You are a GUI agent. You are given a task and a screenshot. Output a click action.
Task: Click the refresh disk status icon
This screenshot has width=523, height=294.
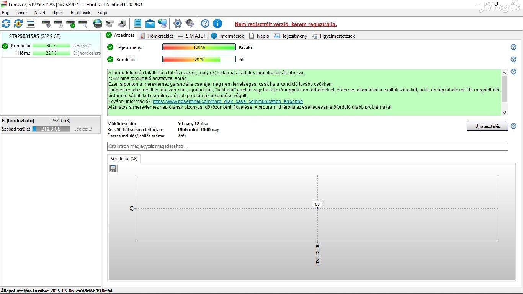point(6,23)
